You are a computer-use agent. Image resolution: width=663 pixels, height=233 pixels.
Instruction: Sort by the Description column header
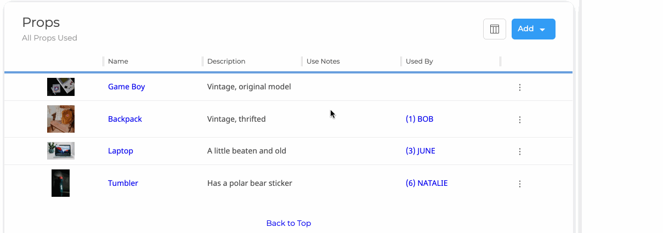click(x=226, y=61)
